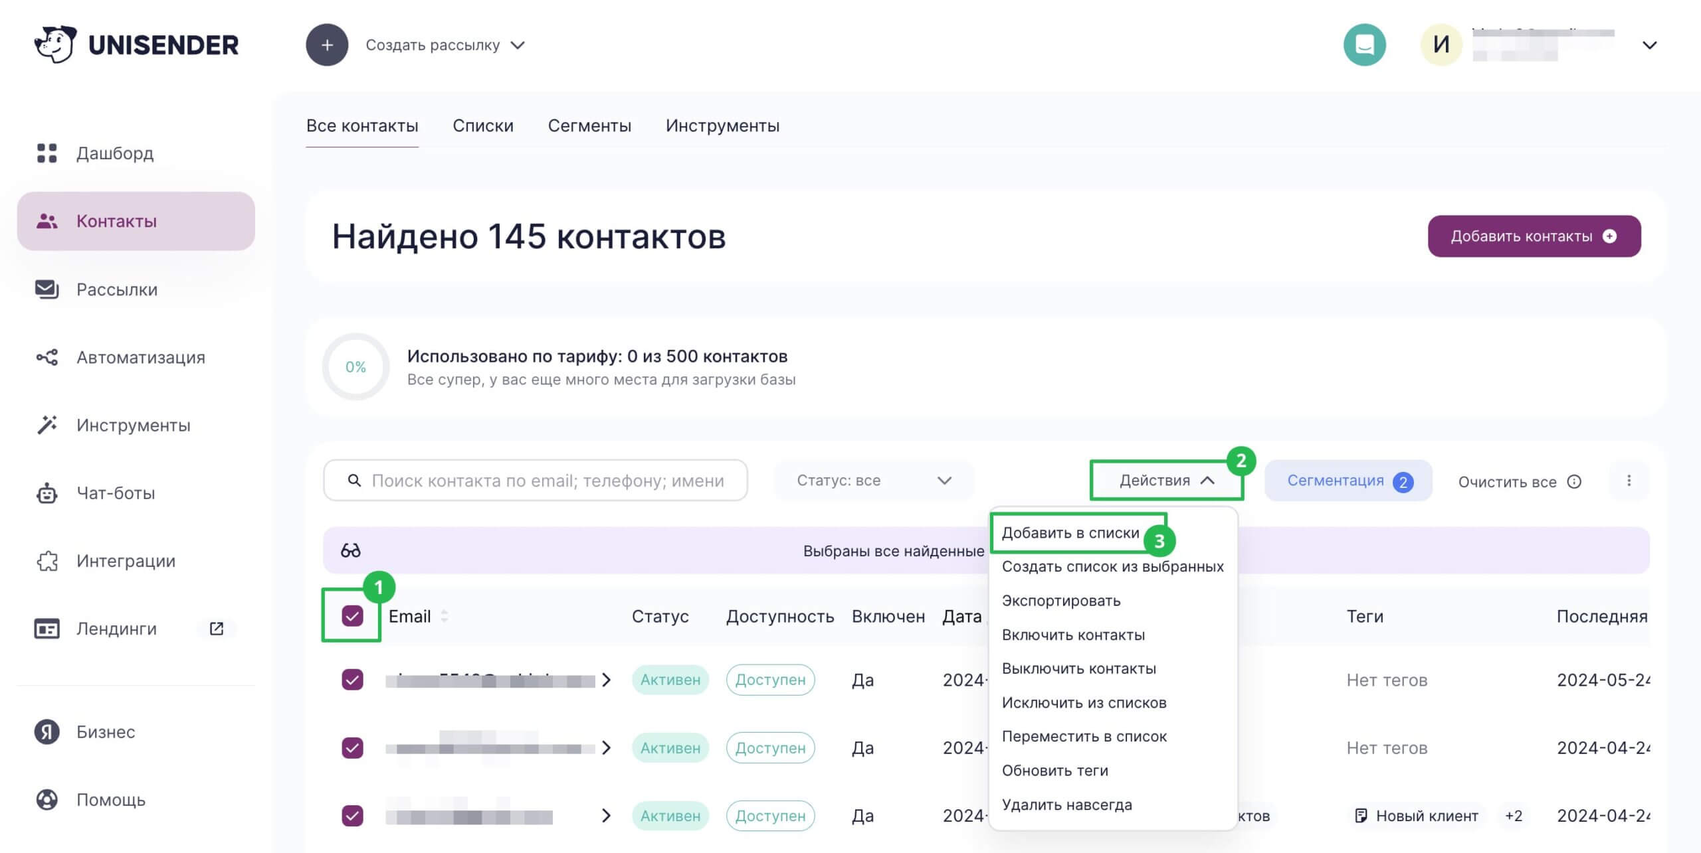This screenshot has width=1701, height=853.
Task: Select Добавить в списки menu item
Action: [x=1070, y=532]
